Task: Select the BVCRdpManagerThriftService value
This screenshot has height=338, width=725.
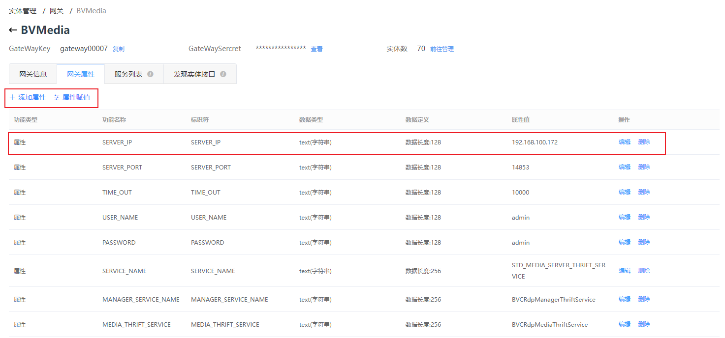Action: (x=554, y=300)
